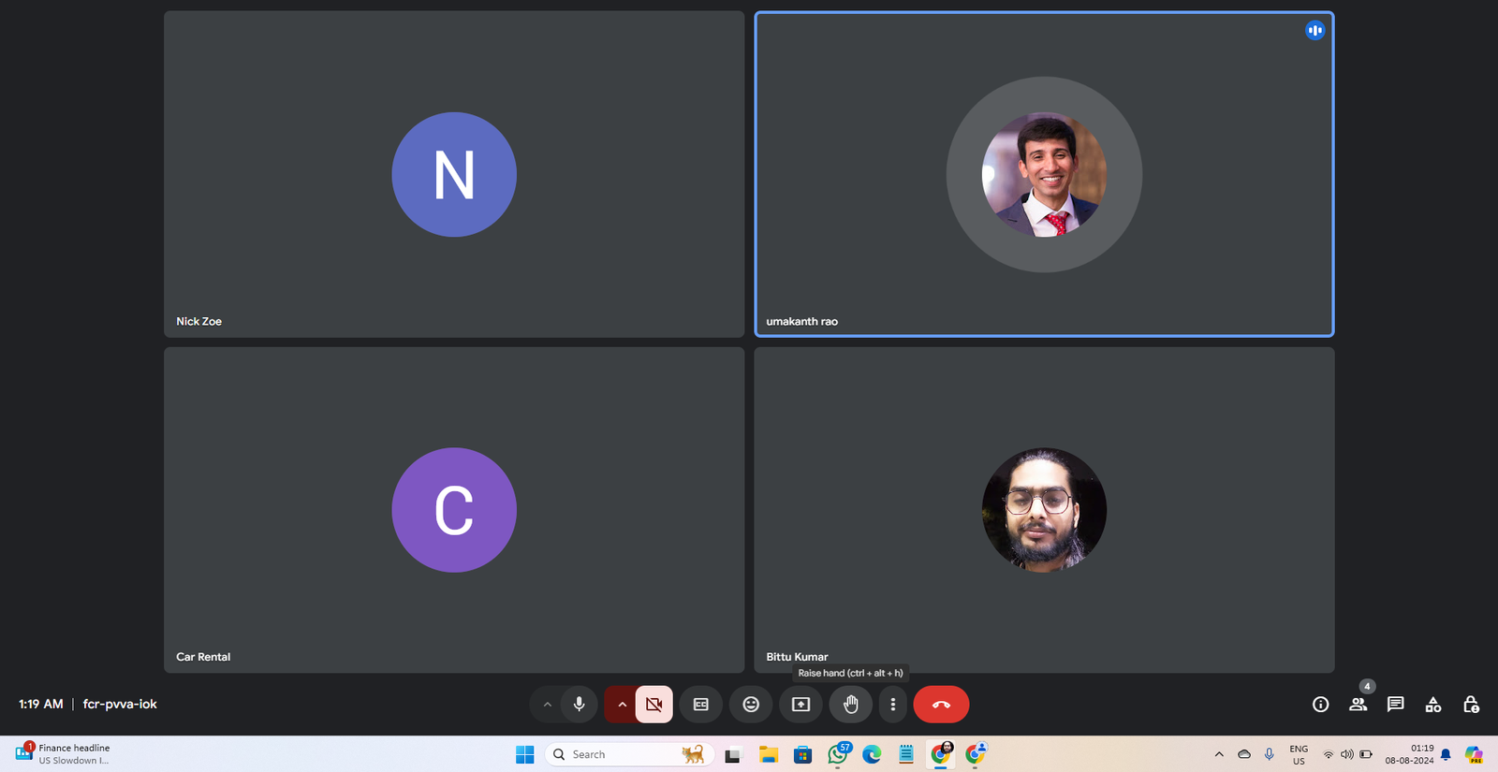Click umakanth rao's speaking indicator icon
1498x772 pixels.
tap(1315, 31)
